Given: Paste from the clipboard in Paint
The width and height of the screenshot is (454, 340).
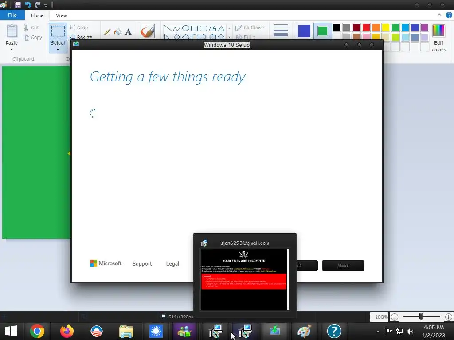Looking at the screenshot, I should [12, 31].
